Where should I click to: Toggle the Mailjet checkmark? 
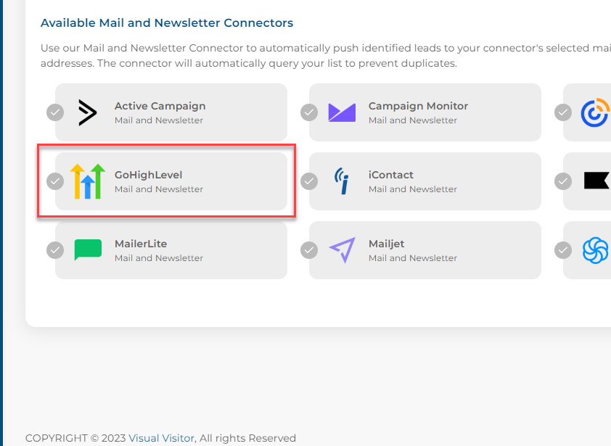pos(309,250)
